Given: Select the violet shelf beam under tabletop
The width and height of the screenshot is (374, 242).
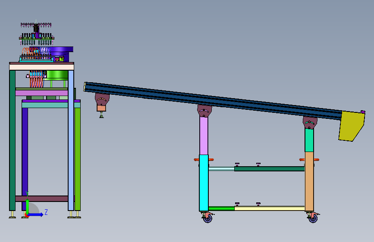Looking at the screenshot, I should point(42,93).
